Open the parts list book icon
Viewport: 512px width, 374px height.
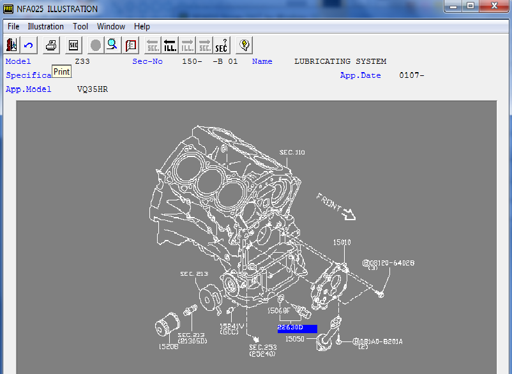point(131,45)
